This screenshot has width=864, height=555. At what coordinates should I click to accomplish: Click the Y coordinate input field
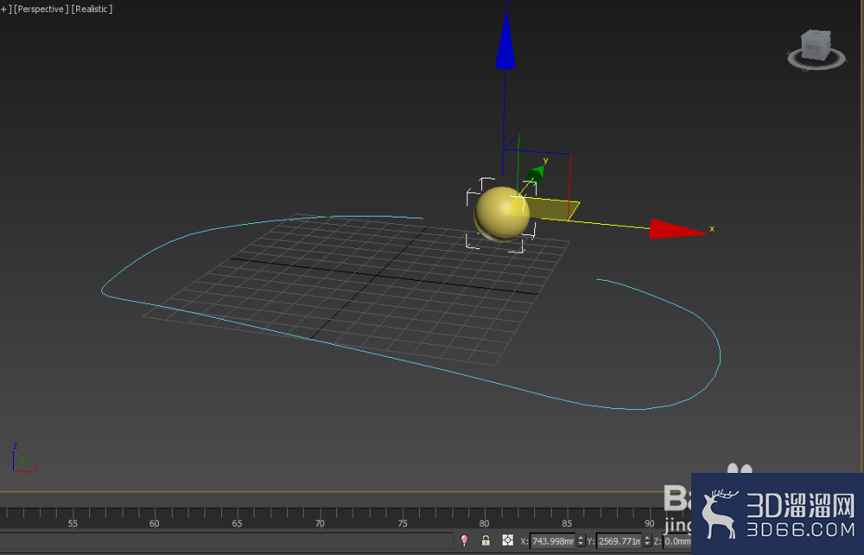point(619,541)
